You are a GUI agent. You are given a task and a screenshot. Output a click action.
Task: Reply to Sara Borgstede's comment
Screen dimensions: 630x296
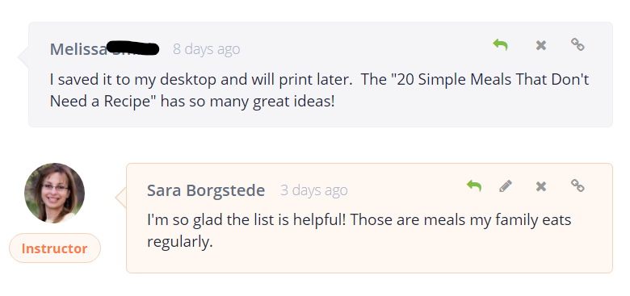pyautogui.click(x=474, y=186)
